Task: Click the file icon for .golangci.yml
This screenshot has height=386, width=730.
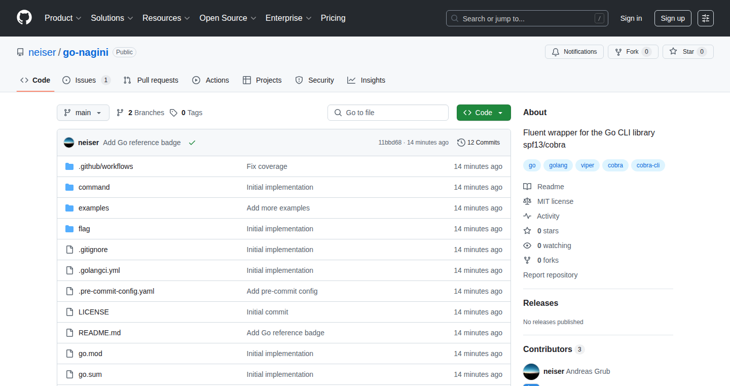Action: pyautogui.click(x=69, y=270)
